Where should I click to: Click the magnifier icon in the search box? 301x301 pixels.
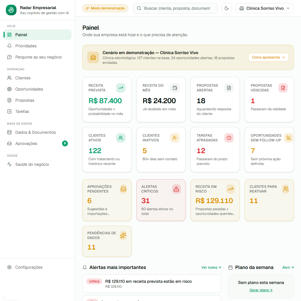click(x=139, y=8)
